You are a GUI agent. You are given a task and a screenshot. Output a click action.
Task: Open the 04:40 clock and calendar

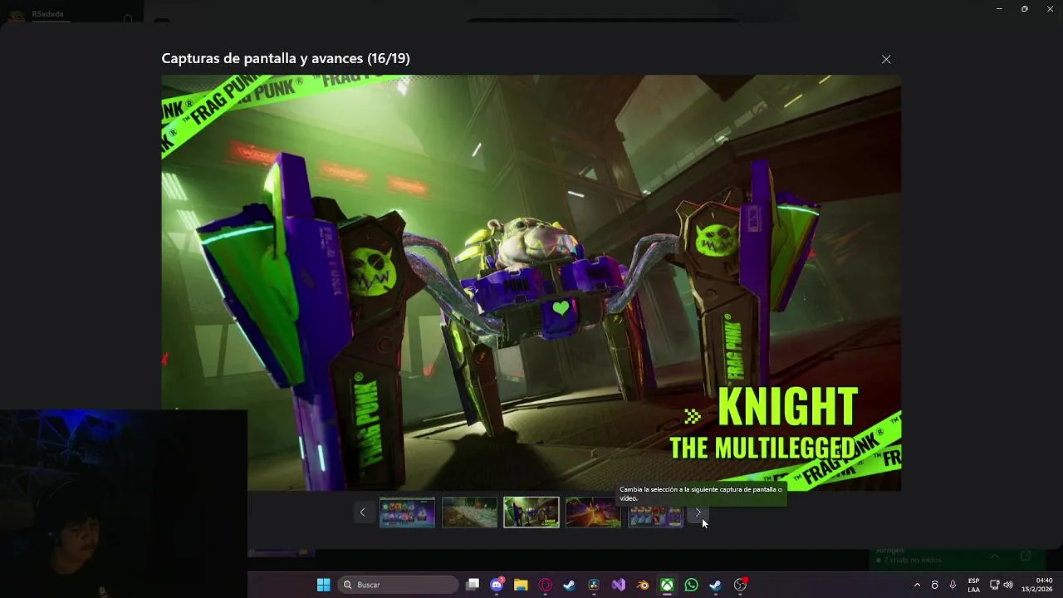1038,585
